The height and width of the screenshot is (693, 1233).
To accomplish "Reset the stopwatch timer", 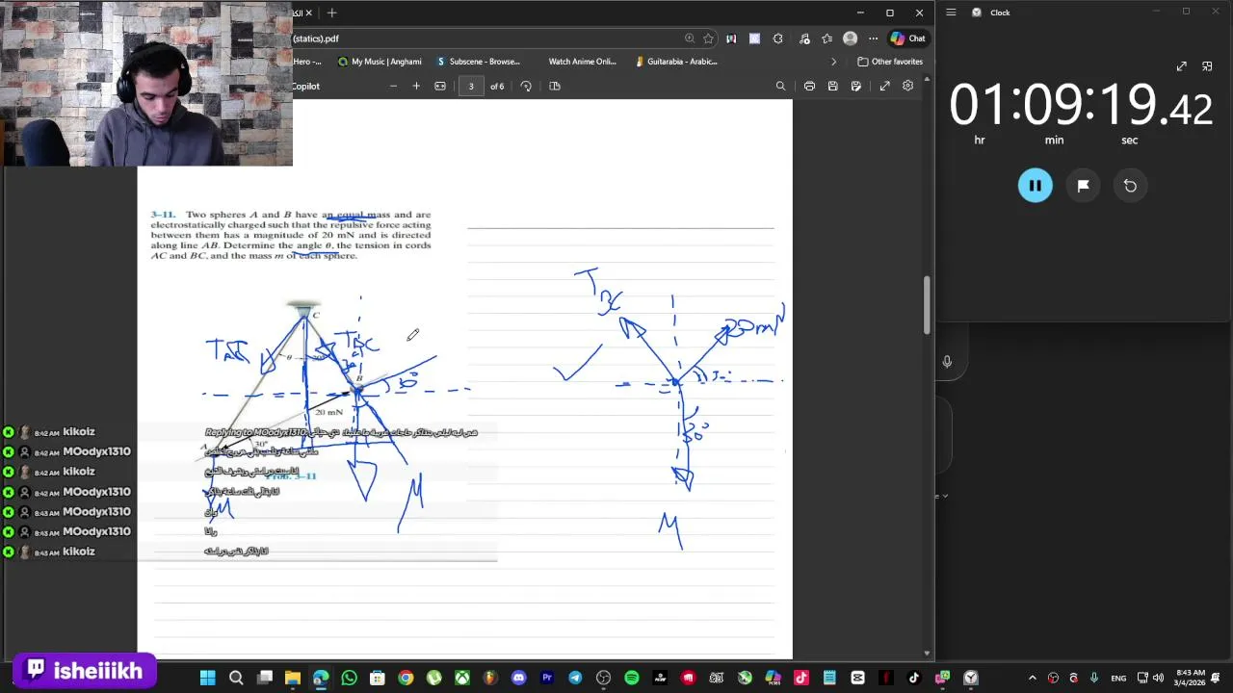I will coord(1130,186).
